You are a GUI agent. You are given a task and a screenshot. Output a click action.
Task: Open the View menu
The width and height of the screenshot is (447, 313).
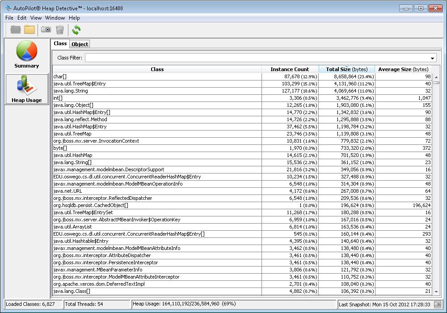(36, 18)
